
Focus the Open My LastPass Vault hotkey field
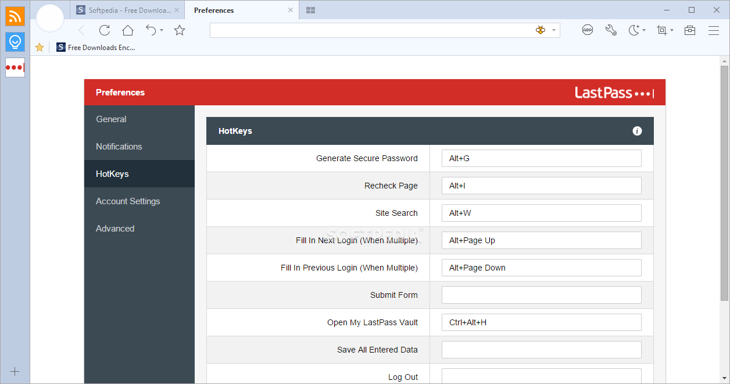(541, 322)
